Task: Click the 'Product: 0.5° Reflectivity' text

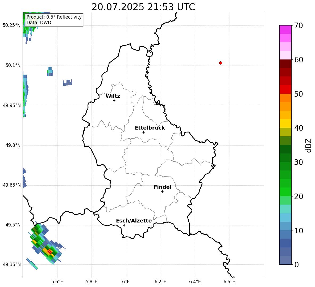Action: [x=54, y=17]
